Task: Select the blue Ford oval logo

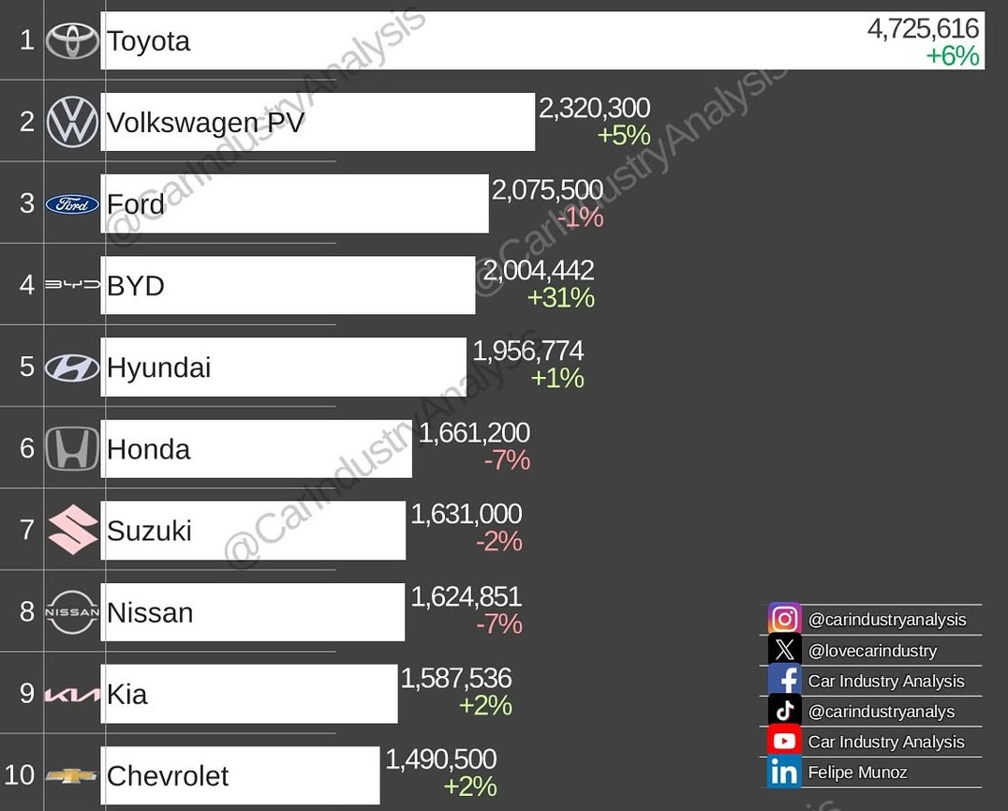Action: [x=72, y=203]
